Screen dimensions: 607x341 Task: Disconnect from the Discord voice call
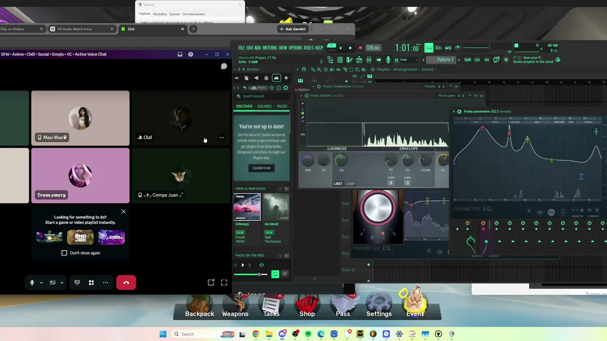tap(126, 283)
